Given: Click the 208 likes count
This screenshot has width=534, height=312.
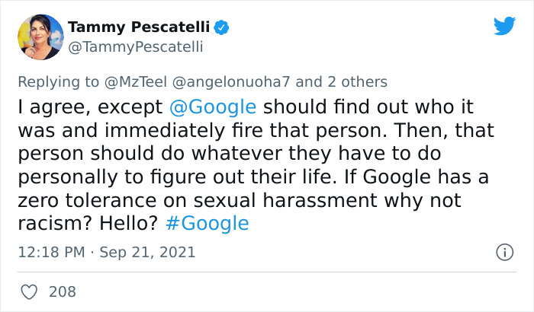Looking at the screenshot, I should pos(62,291).
